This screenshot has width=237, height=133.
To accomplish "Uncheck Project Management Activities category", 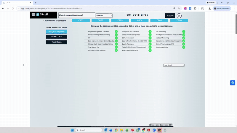I will [x=116, y=32].
